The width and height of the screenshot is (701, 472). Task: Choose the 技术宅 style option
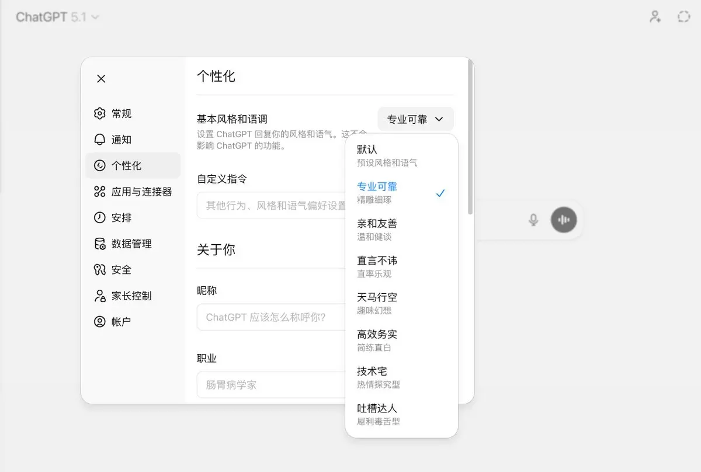click(x=402, y=377)
